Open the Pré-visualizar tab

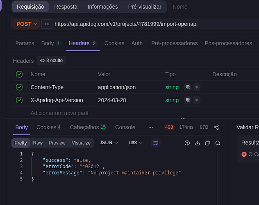(x=145, y=7)
